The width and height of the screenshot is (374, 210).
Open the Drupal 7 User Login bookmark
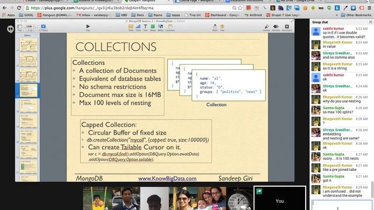(x=283, y=15)
